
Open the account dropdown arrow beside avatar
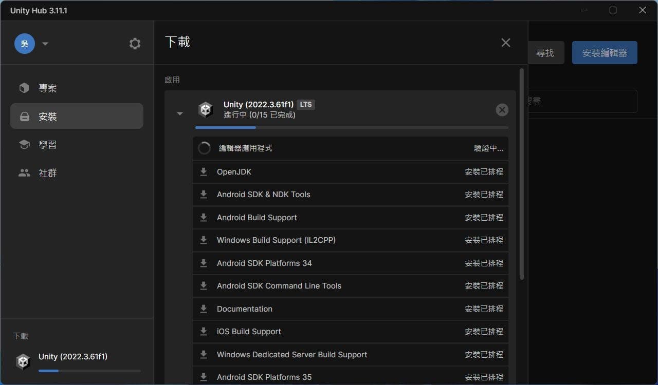point(45,44)
